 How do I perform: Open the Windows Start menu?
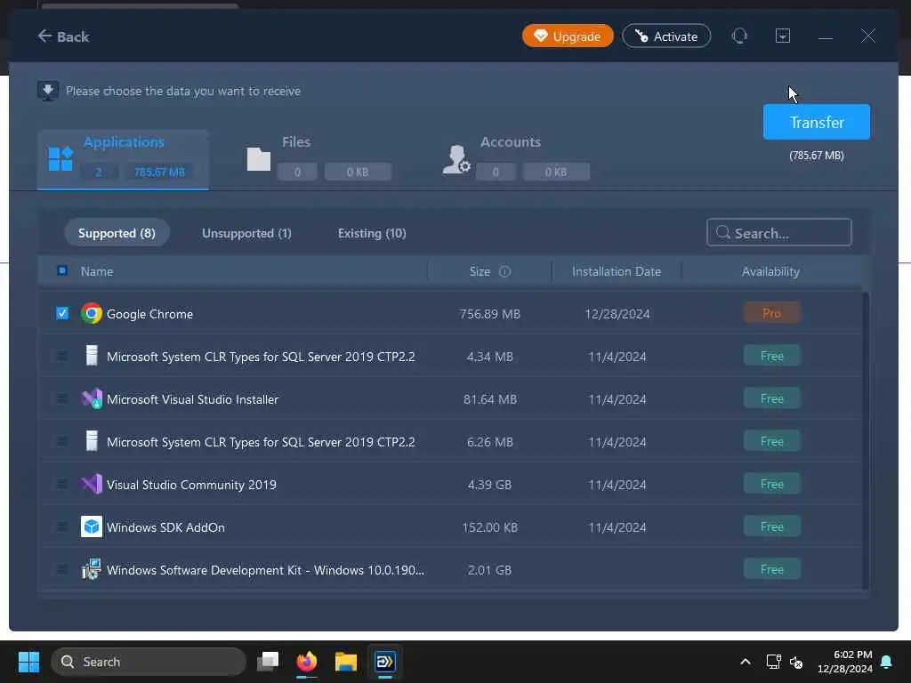tap(28, 662)
